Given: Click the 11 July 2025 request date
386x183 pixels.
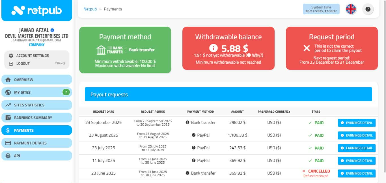Looking at the screenshot, I should [x=103, y=160].
